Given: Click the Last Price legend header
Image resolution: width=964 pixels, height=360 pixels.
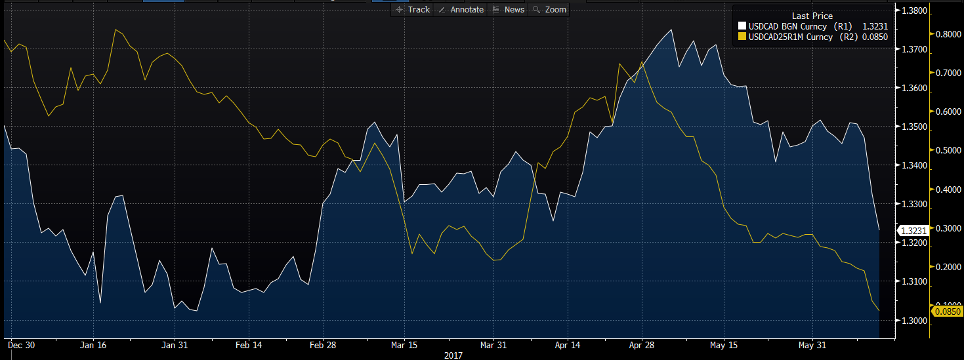Looking at the screenshot, I should click(812, 16).
